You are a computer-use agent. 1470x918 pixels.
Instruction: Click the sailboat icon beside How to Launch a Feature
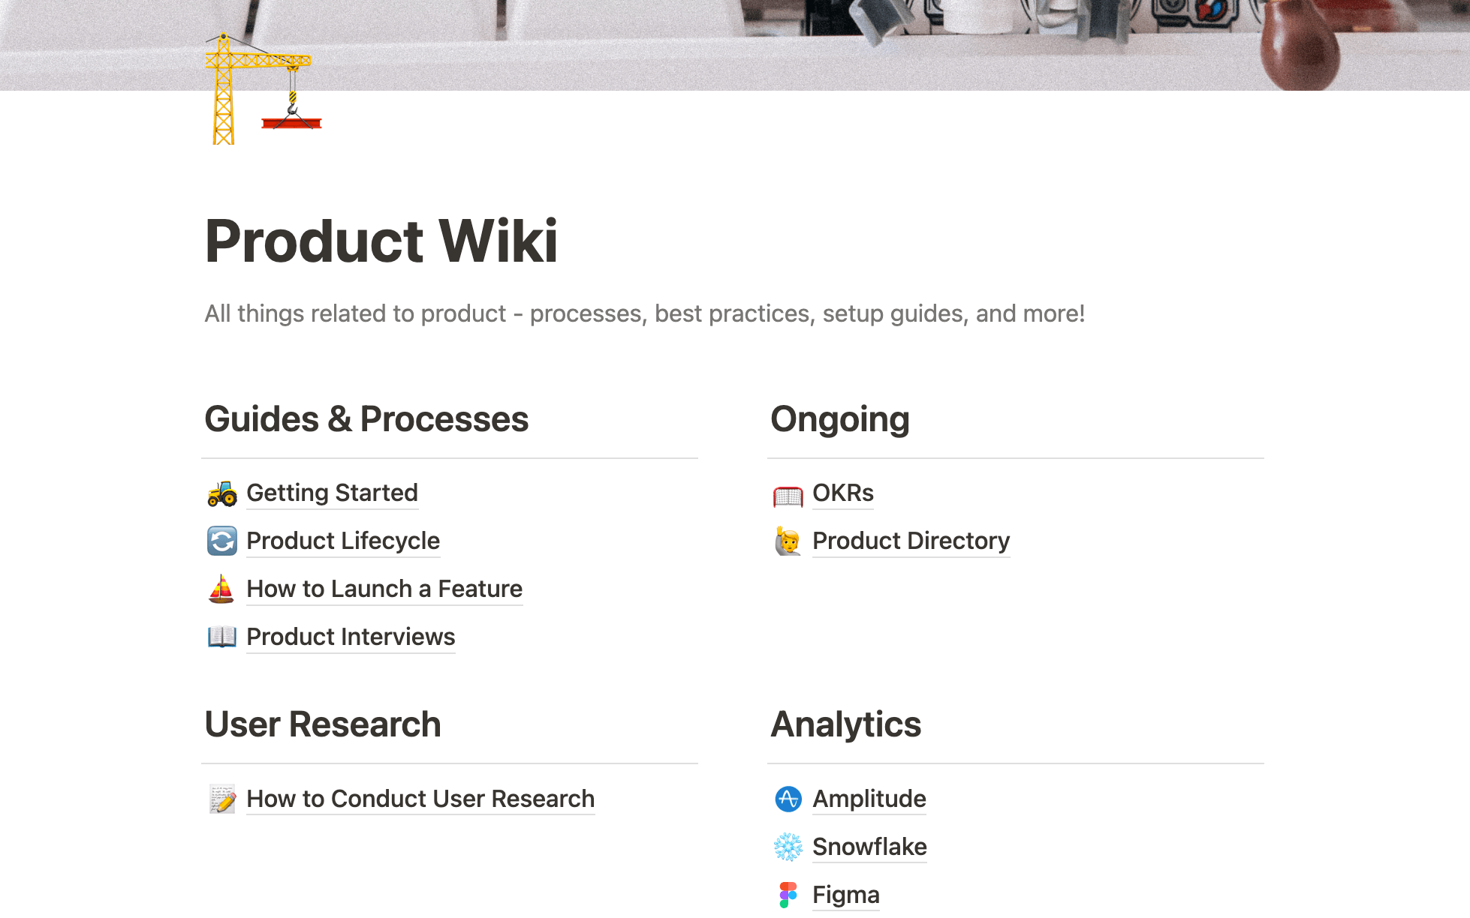221,589
